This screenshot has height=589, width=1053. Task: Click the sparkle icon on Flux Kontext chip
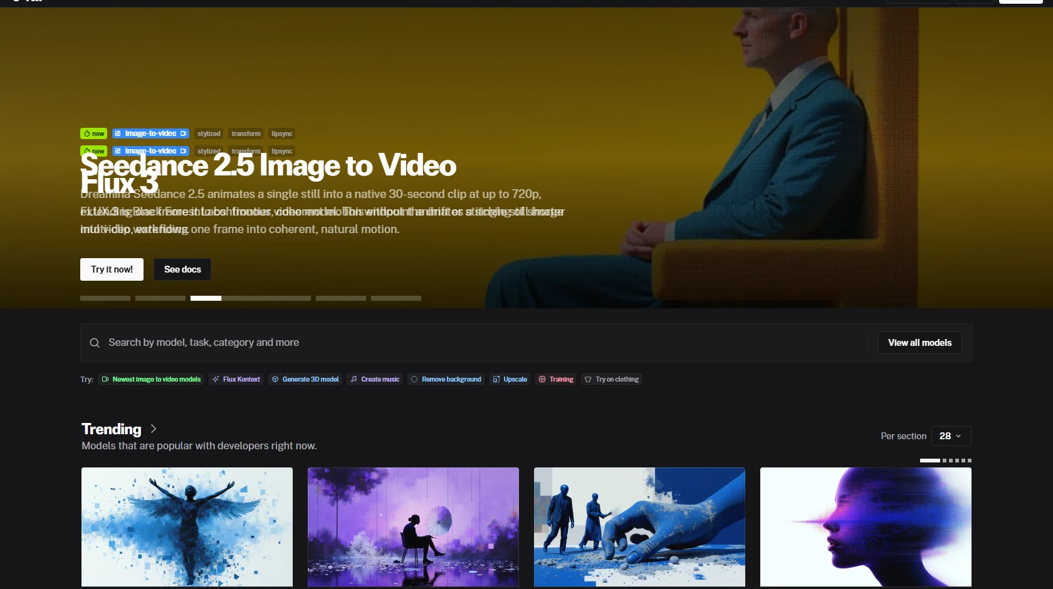[x=216, y=379]
